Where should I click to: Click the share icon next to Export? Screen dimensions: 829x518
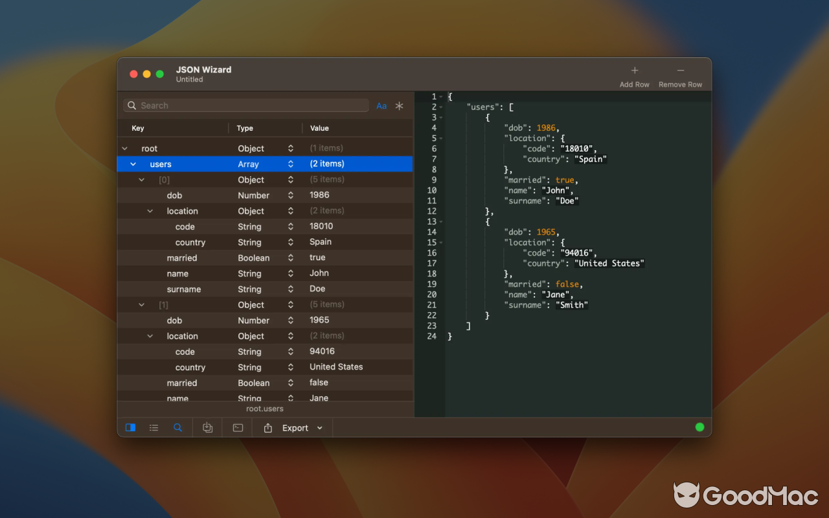click(268, 427)
